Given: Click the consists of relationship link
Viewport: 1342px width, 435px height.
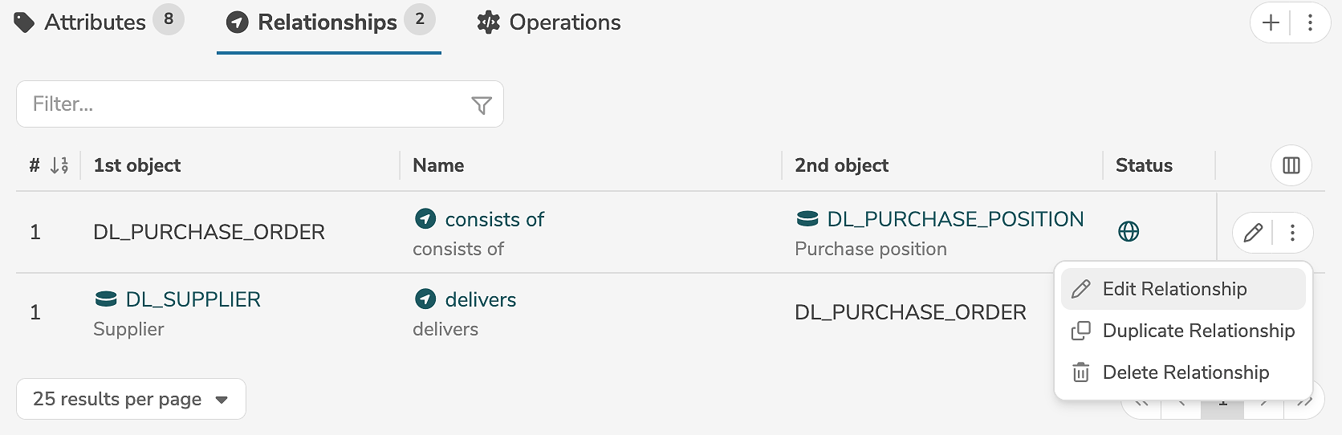Looking at the screenshot, I should 494,219.
